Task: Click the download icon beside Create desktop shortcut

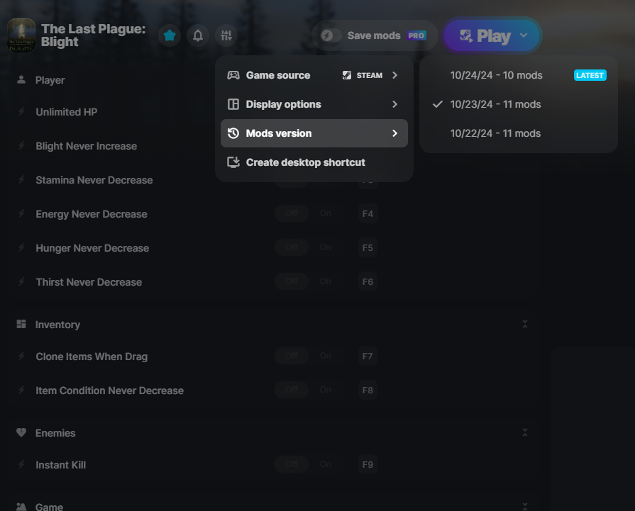Action: point(233,162)
